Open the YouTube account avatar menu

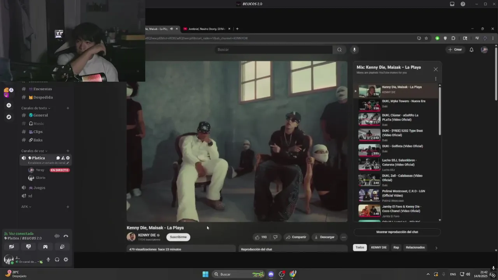[484, 49]
